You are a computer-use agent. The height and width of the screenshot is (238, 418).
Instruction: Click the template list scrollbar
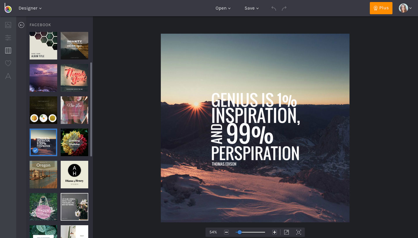[x=91, y=109]
